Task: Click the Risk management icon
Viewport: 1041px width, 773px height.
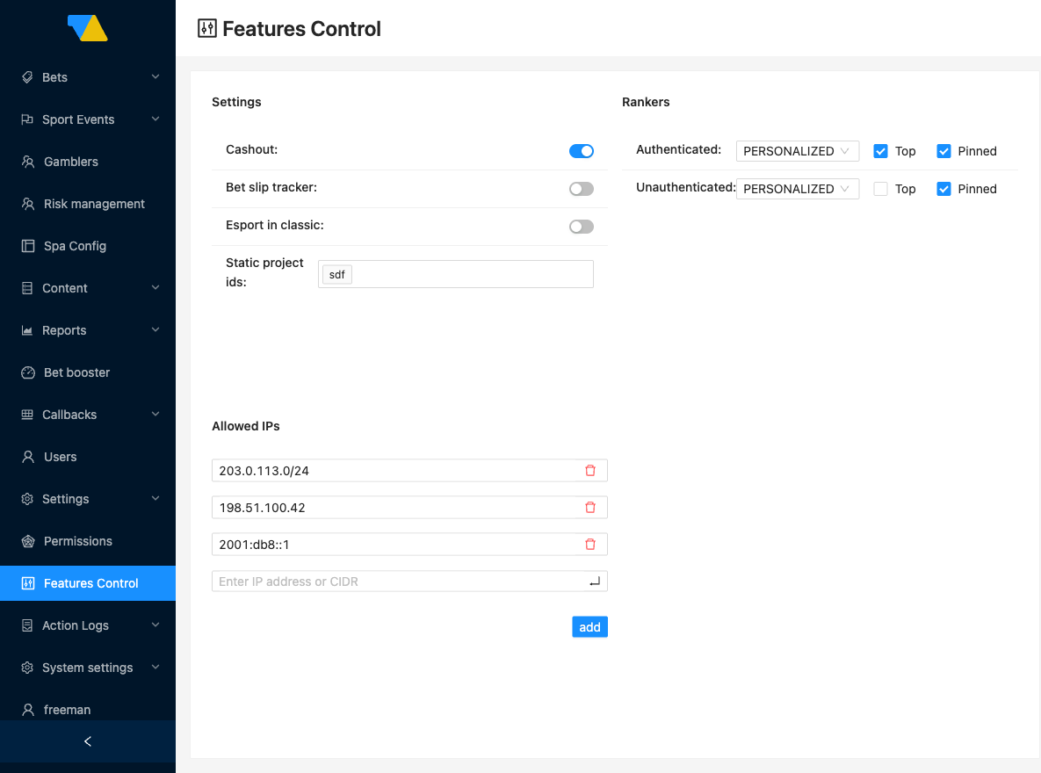Action: [x=28, y=204]
